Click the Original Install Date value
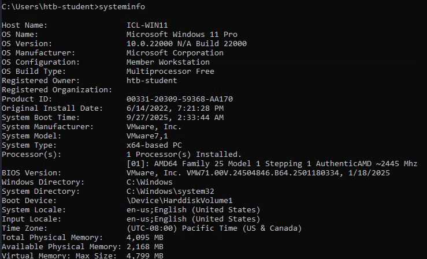This screenshot has height=259, width=427. pyautogui.click(x=174, y=108)
